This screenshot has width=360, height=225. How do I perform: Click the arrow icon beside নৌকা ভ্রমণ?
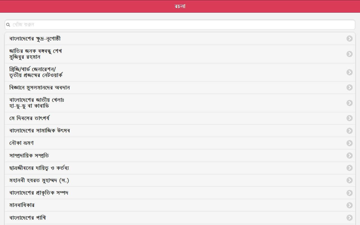click(x=349, y=143)
